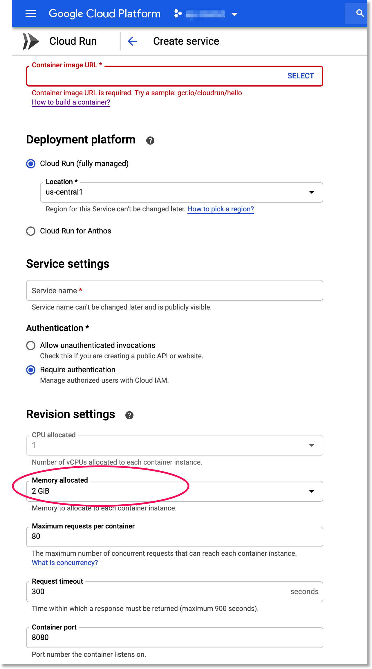Click the project selector hexagon icon
The image size is (372, 669).
tap(178, 14)
